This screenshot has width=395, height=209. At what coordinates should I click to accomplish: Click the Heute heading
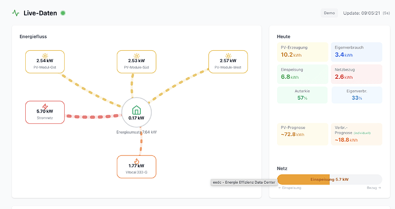click(283, 37)
